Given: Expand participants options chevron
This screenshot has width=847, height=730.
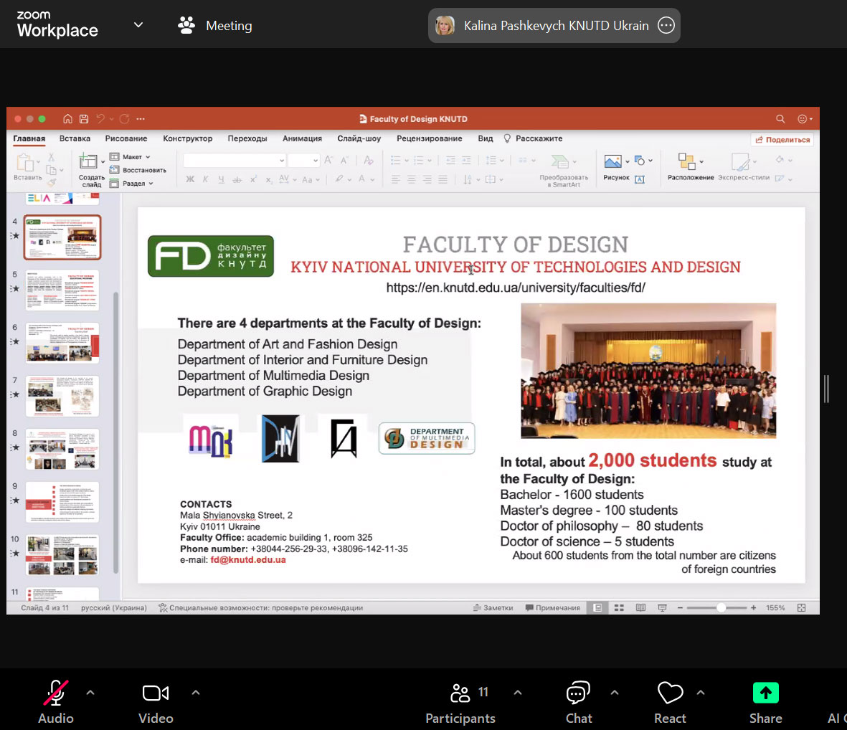Looking at the screenshot, I should coord(518,692).
